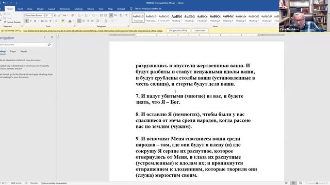Go to the Review tab
Screen dimensions: 330x185
pyautogui.click(x=91, y=9)
